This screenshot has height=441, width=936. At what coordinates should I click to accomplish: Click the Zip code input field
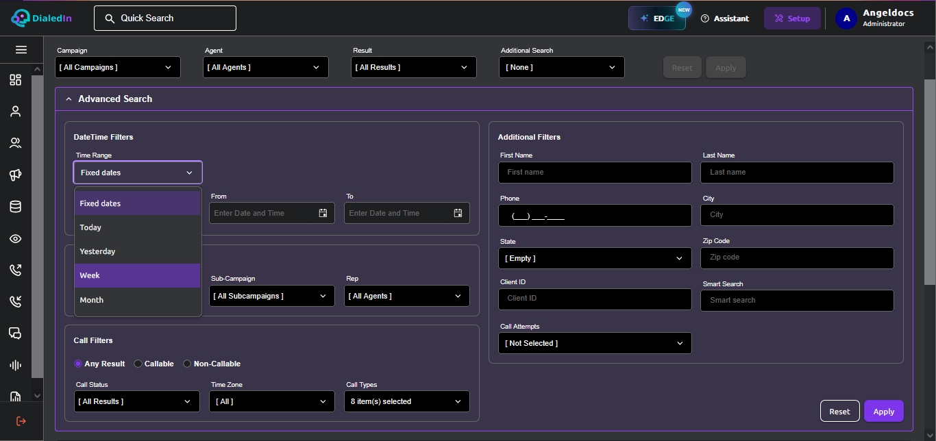797,258
